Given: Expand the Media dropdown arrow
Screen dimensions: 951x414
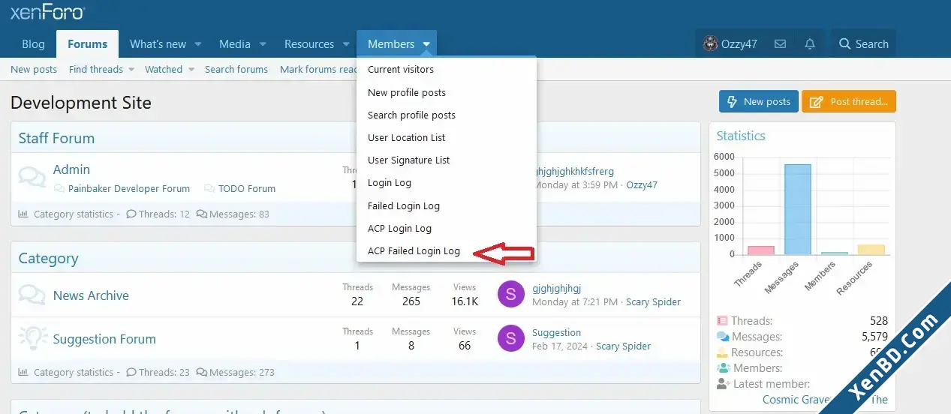Looking at the screenshot, I should click(263, 44).
